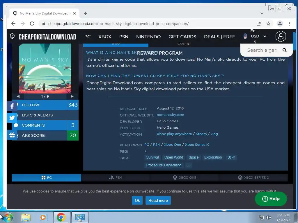Click the network tray icon
The width and height of the screenshot is (298, 223).
262,217
